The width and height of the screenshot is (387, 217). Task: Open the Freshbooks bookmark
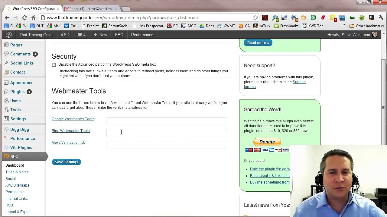(286, 26)
